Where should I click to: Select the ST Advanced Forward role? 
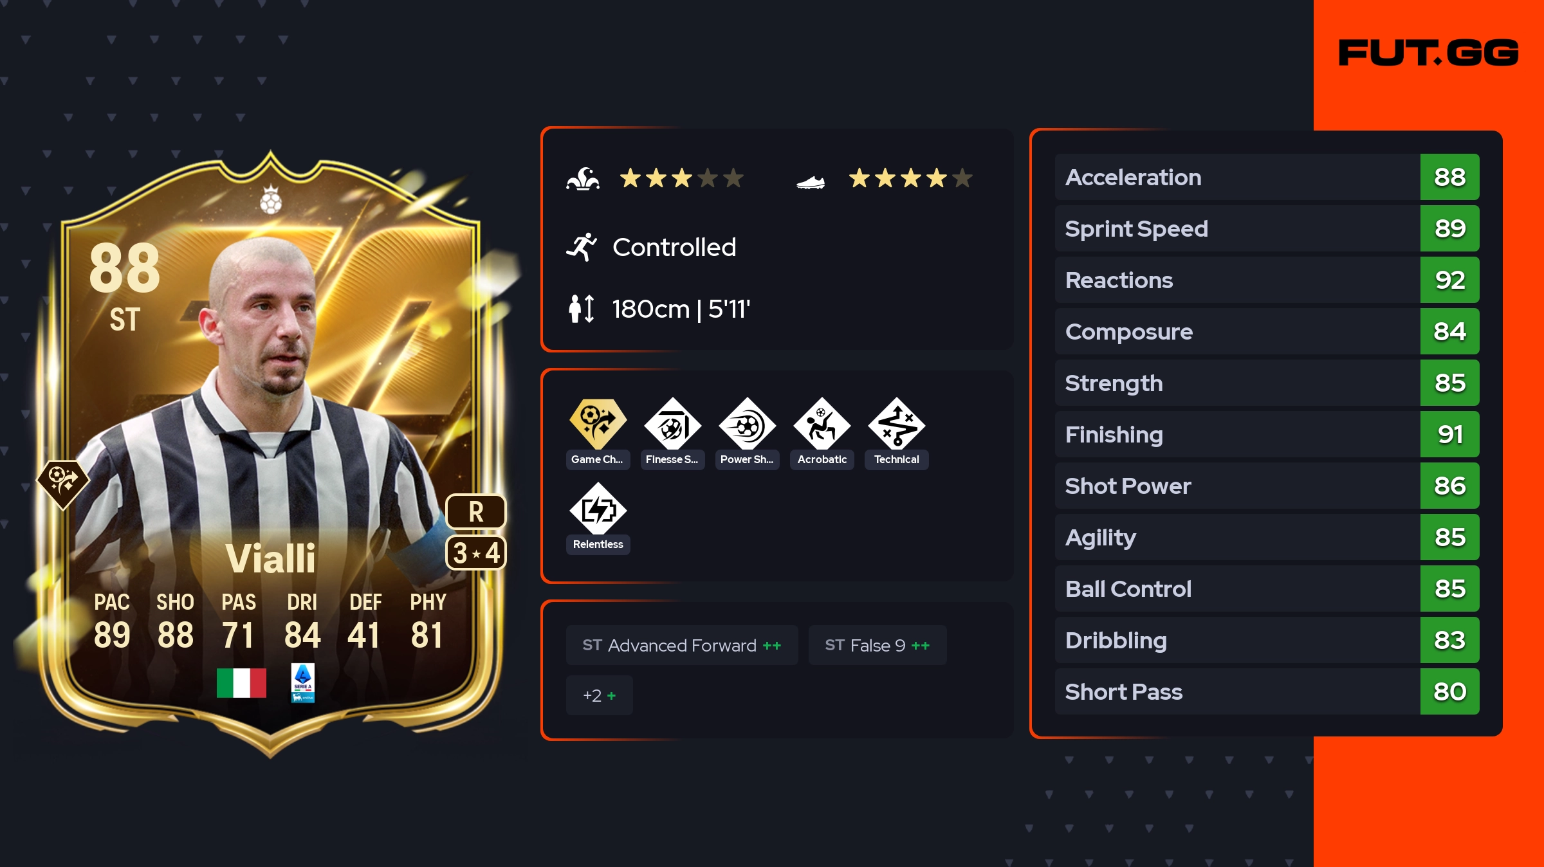click(682, 645)
